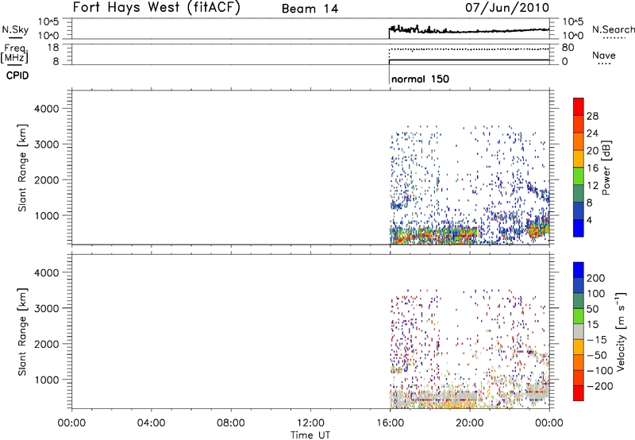Click the '18' frequency axis value
635x440 pixels.
53,48
